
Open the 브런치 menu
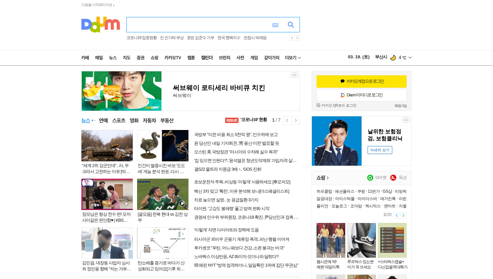224,58
